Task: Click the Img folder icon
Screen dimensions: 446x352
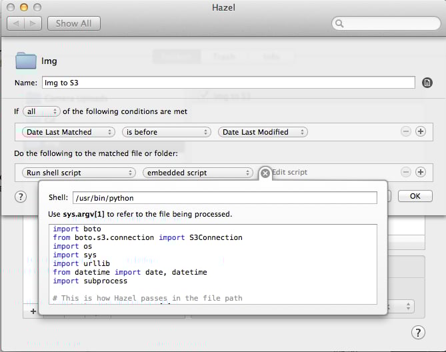Action: tap(26, 61)
